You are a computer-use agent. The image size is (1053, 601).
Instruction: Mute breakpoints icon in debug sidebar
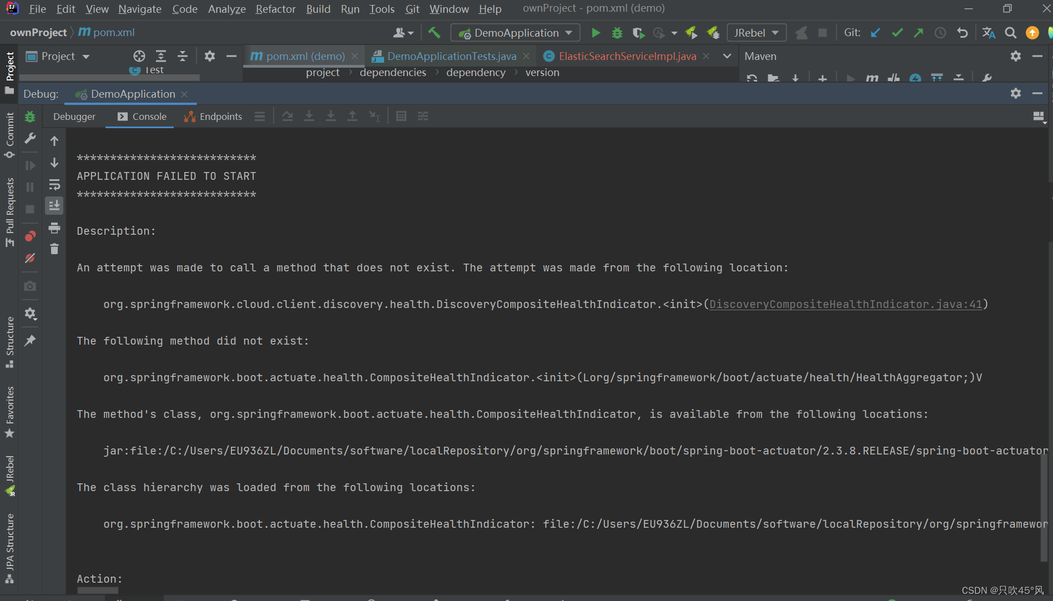pos(30,258)
